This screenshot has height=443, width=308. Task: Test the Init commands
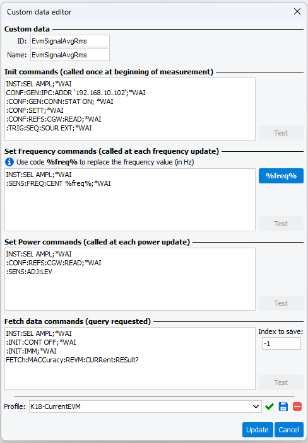tap(281, 133)
